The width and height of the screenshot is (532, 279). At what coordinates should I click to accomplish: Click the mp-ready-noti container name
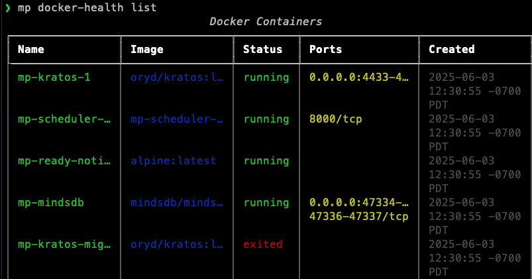[x=64, y=161]
